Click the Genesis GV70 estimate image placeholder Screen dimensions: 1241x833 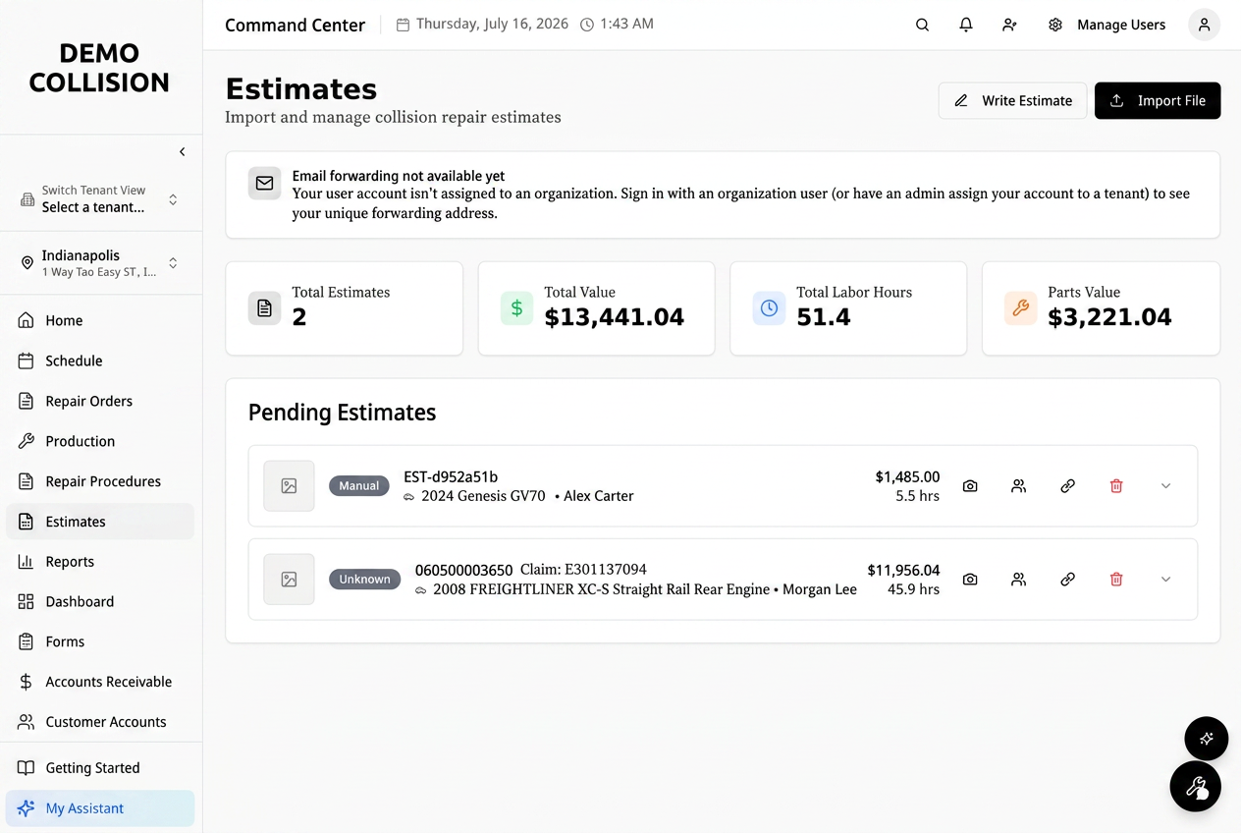click(x=289, y=486)
